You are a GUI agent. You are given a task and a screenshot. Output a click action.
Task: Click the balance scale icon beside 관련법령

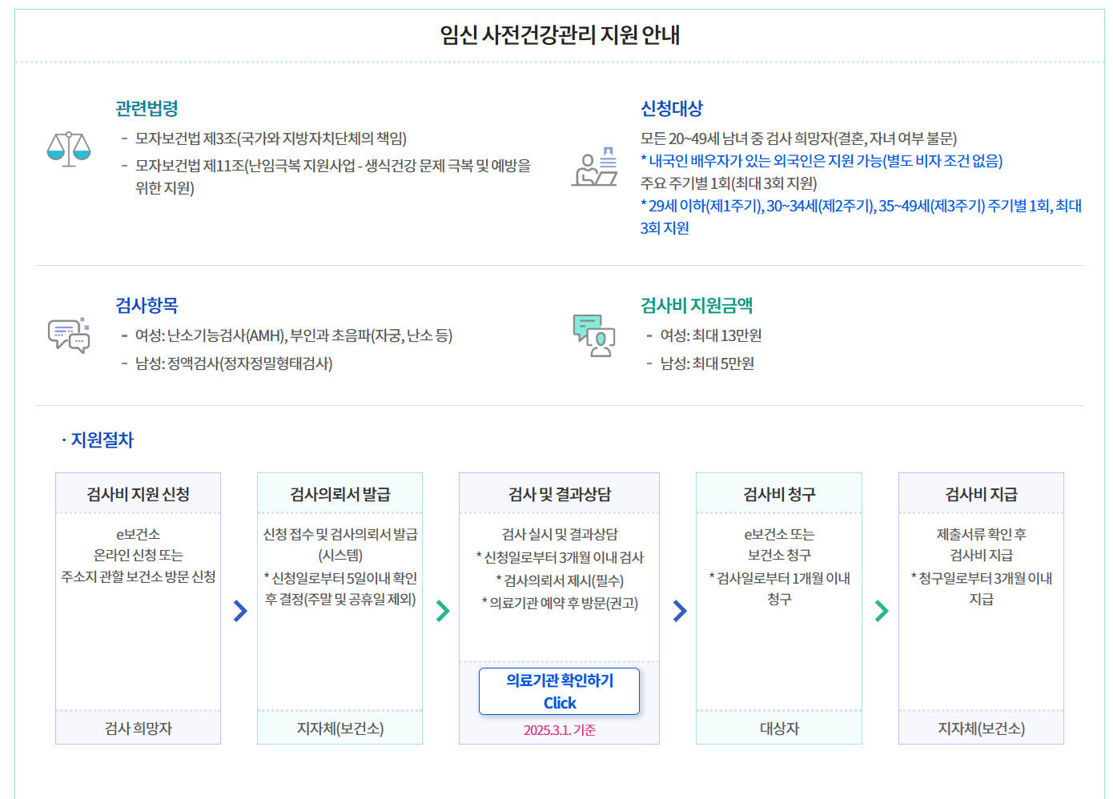tap(69, 149)
